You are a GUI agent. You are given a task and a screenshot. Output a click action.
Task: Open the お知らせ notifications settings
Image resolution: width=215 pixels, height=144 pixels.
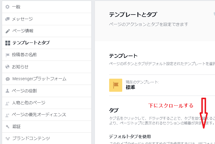47,67
